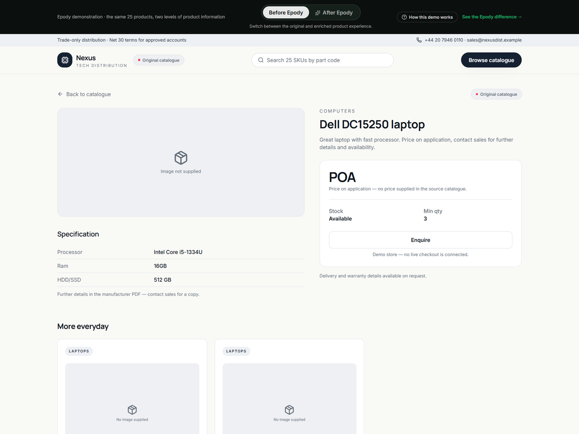Click box icon in first Laptops card
Viewport: 579px width, 434px height.
(132, 410)
